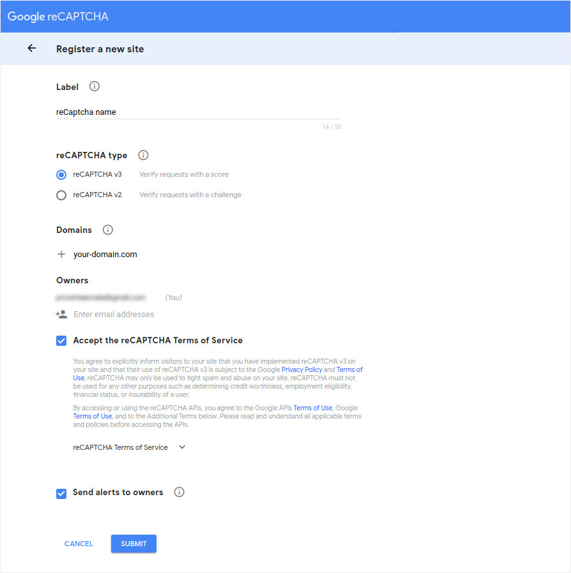Viewport: 571px width, 573px height.
Task: Click the Domains info icon
Action: [x=107, y=230]
